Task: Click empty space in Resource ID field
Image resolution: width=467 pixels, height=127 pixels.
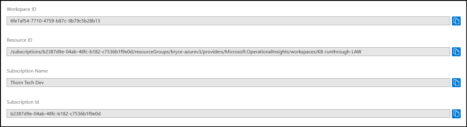Action: click(406, 52)
